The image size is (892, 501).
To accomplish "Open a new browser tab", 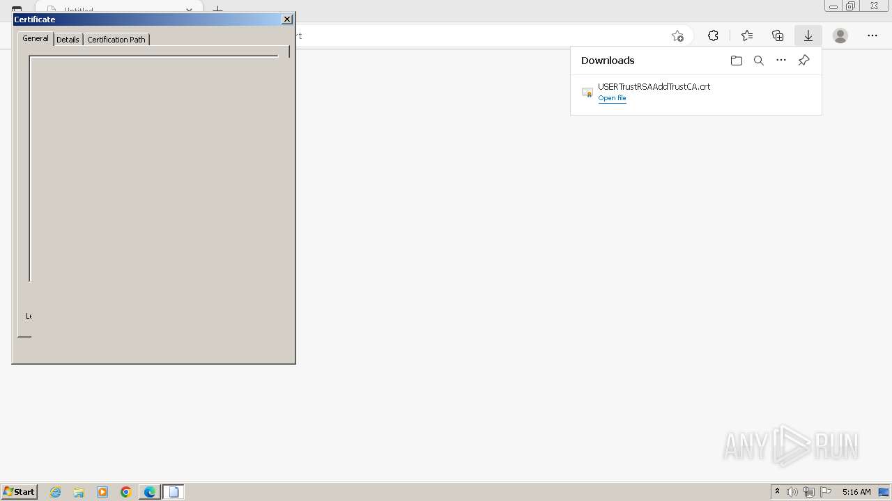I will (x=217, y=9).
